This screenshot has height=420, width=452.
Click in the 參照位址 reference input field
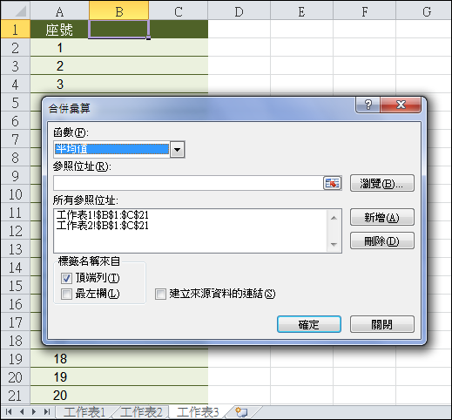(188, 183)
